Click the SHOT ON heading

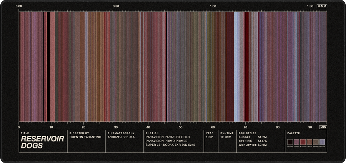click(152, 133)
